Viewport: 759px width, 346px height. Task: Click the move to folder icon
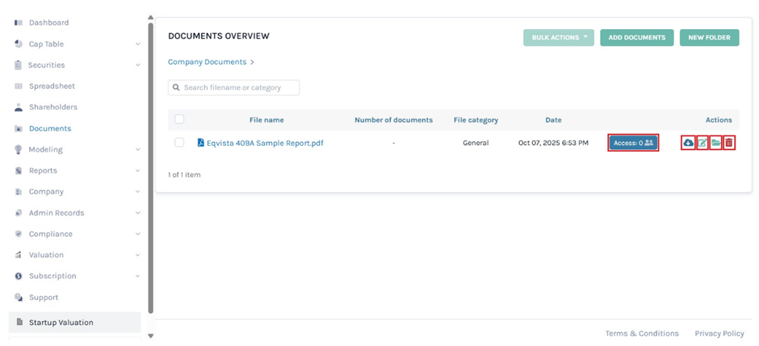[715, 143]
